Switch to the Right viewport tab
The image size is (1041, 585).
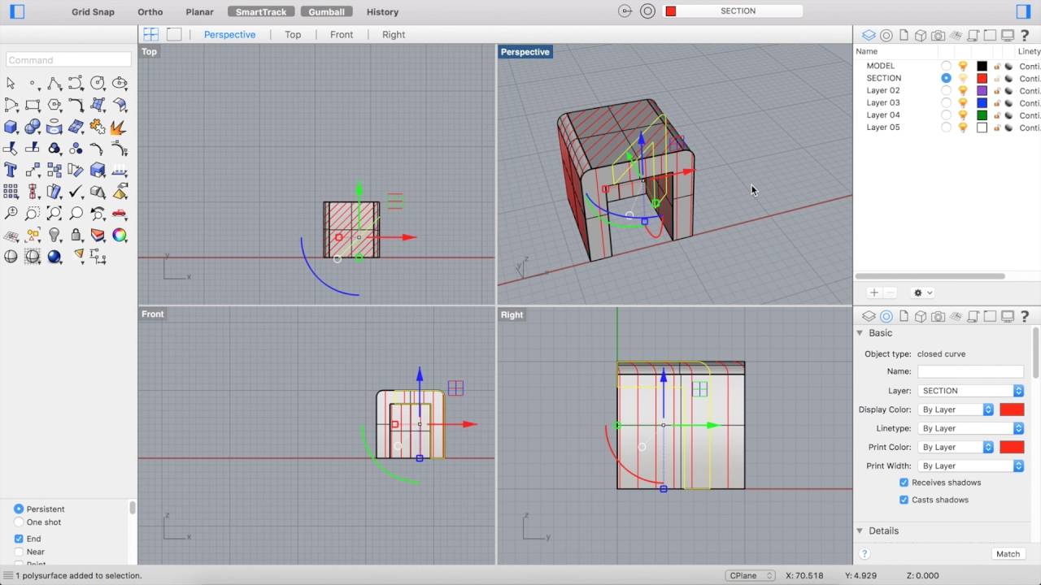(x=394, y=34)
